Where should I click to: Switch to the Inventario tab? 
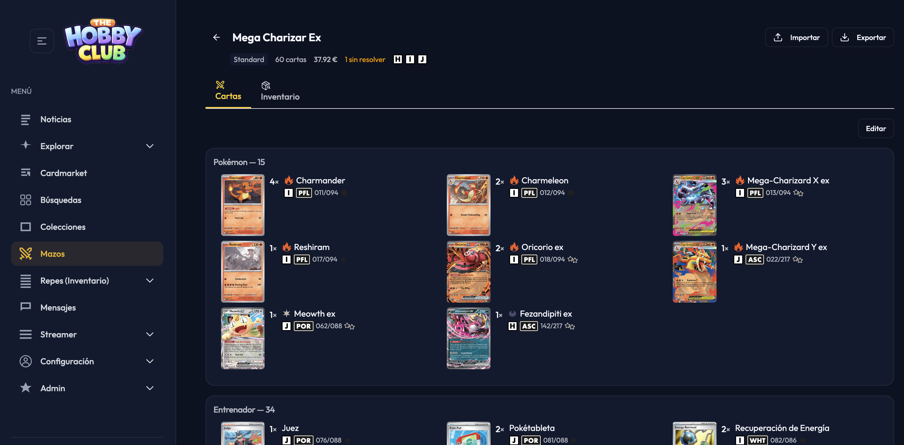coord(280,91)
